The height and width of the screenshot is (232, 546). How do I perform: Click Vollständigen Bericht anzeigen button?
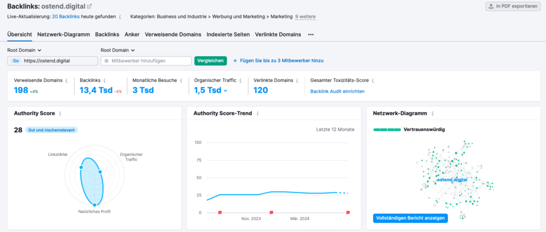coord(410,218)
